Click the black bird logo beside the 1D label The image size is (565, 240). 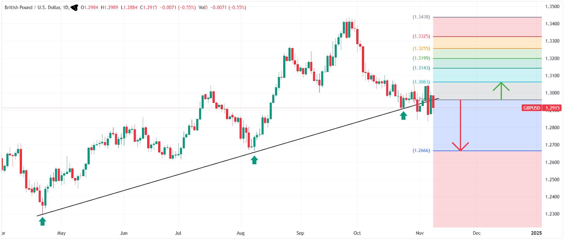tap(74, 7)
